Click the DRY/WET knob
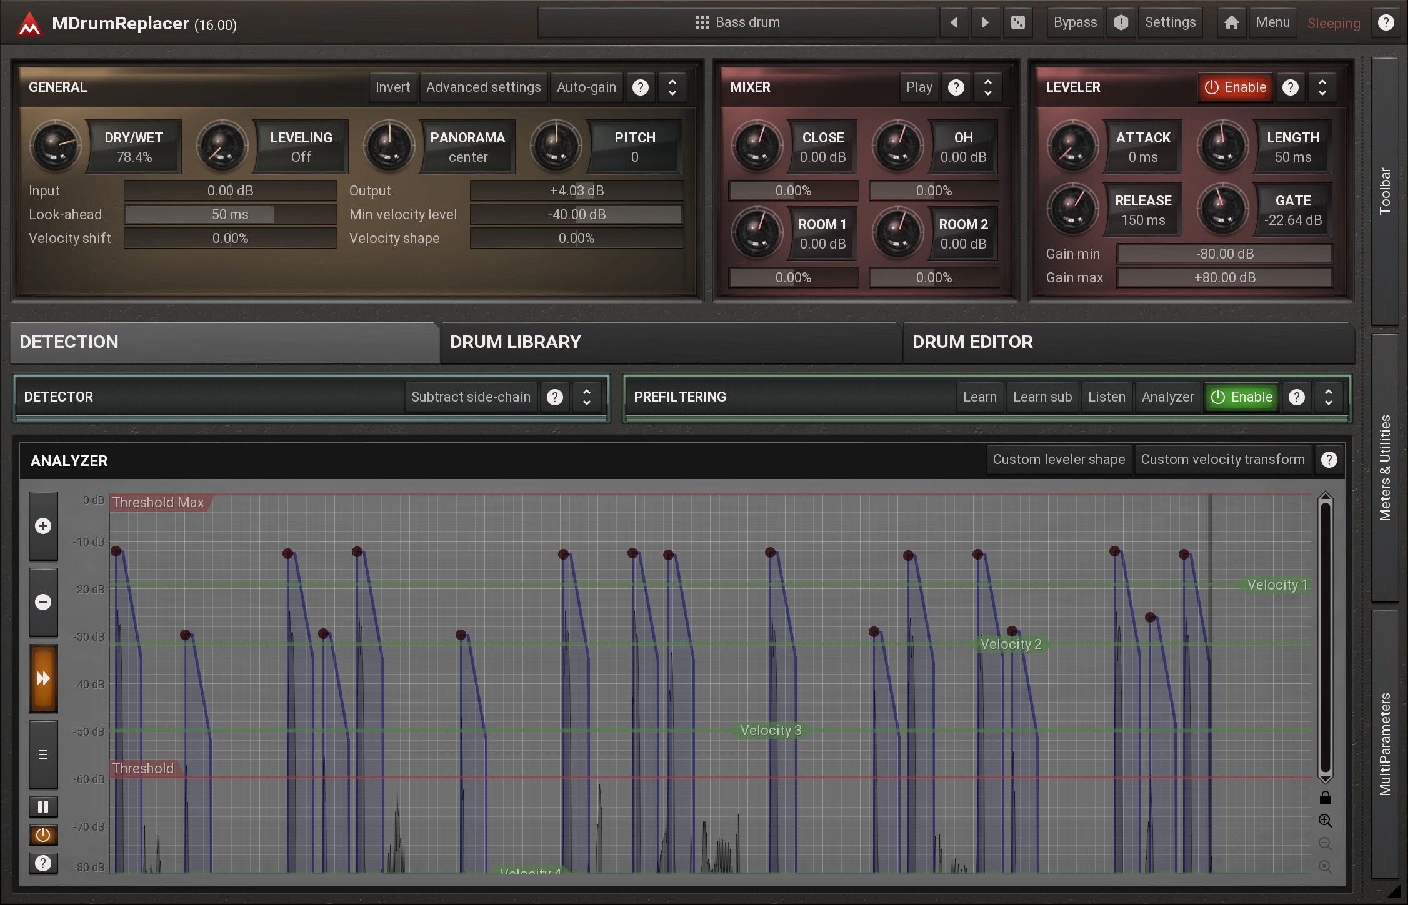This screenshot has width=1408, height=905. coord(55,147)
